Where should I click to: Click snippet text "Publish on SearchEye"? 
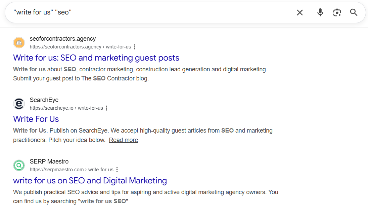tap(79, 131)
